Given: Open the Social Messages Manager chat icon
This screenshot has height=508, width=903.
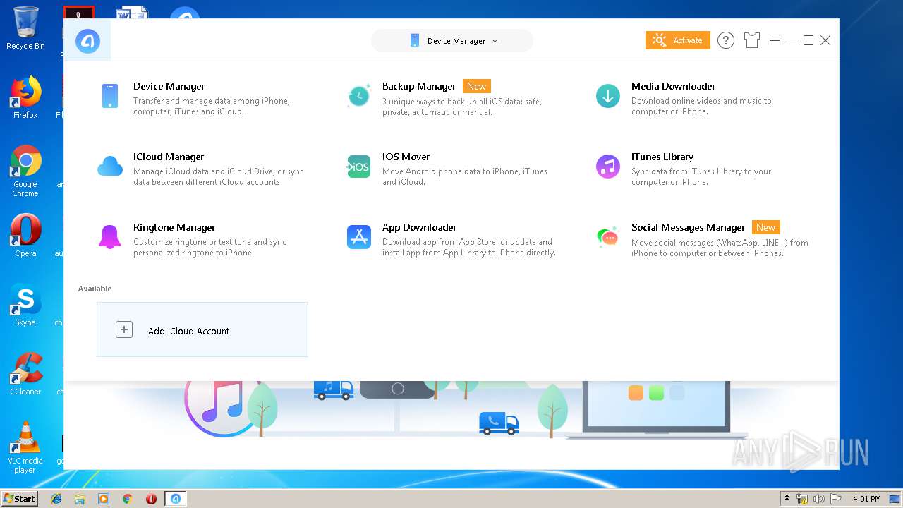Looking at the screenshot, I should [x=607, y=238].
